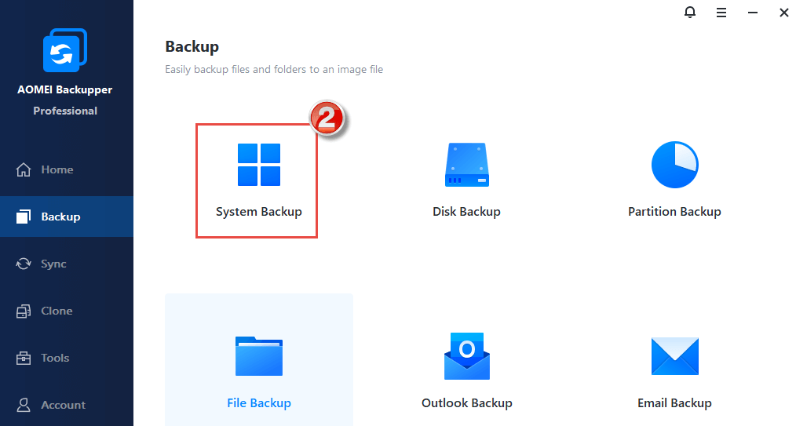
Task: Select the Backup tab in sidebar
Action: (60, 217)
